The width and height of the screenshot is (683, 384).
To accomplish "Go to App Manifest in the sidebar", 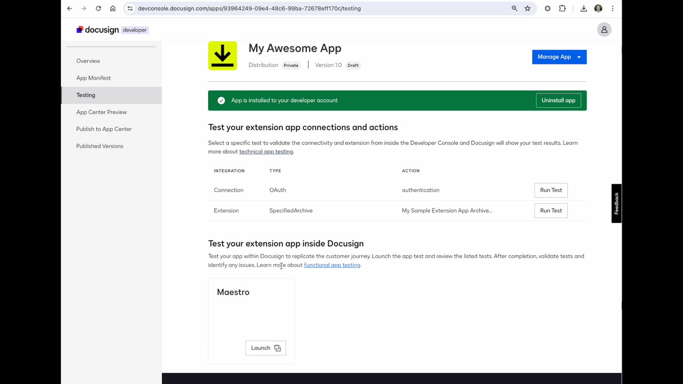I will pyautogui.click(x=93, y=78).
